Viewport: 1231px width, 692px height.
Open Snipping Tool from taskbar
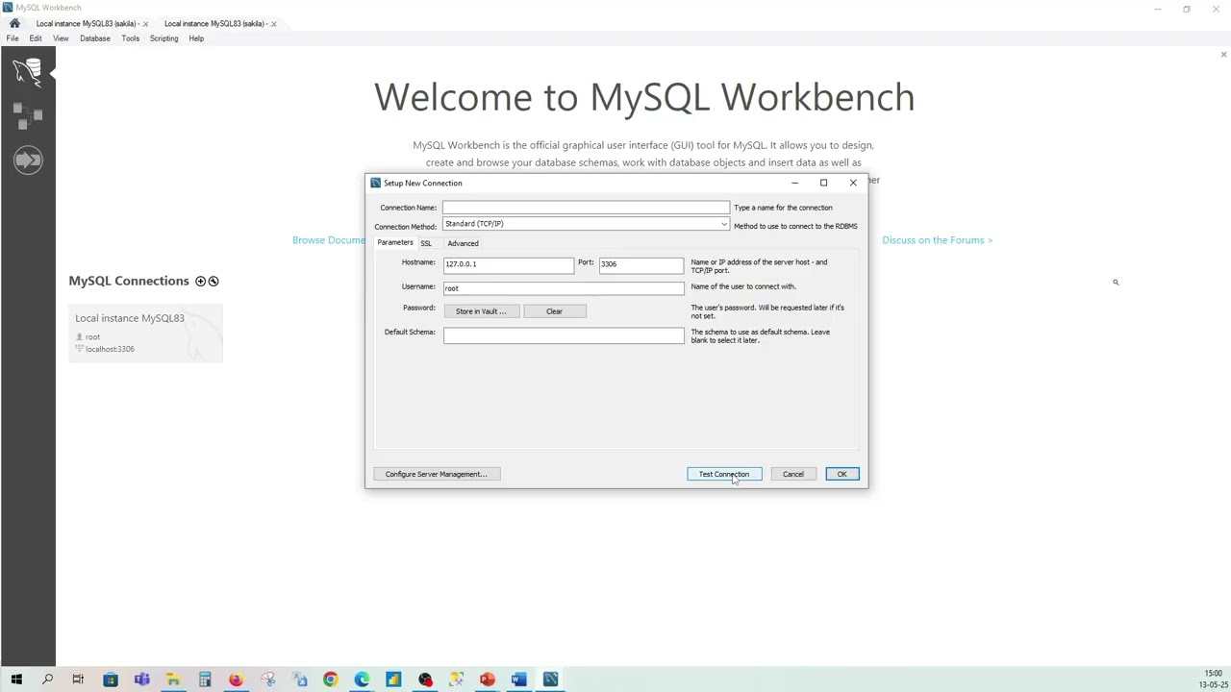click(267, 680)
